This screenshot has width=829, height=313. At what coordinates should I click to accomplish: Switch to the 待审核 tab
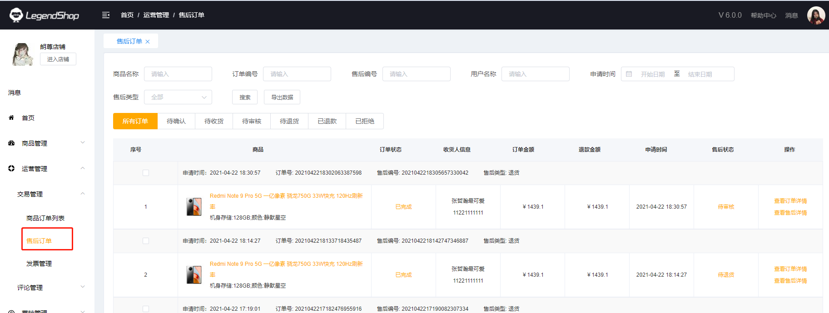tap(252, 121)
